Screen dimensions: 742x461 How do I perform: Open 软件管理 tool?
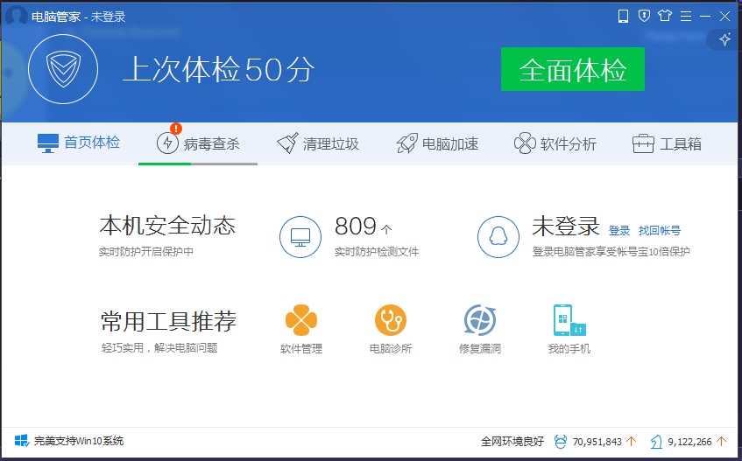pyautogui.click(x=301, y=329)
